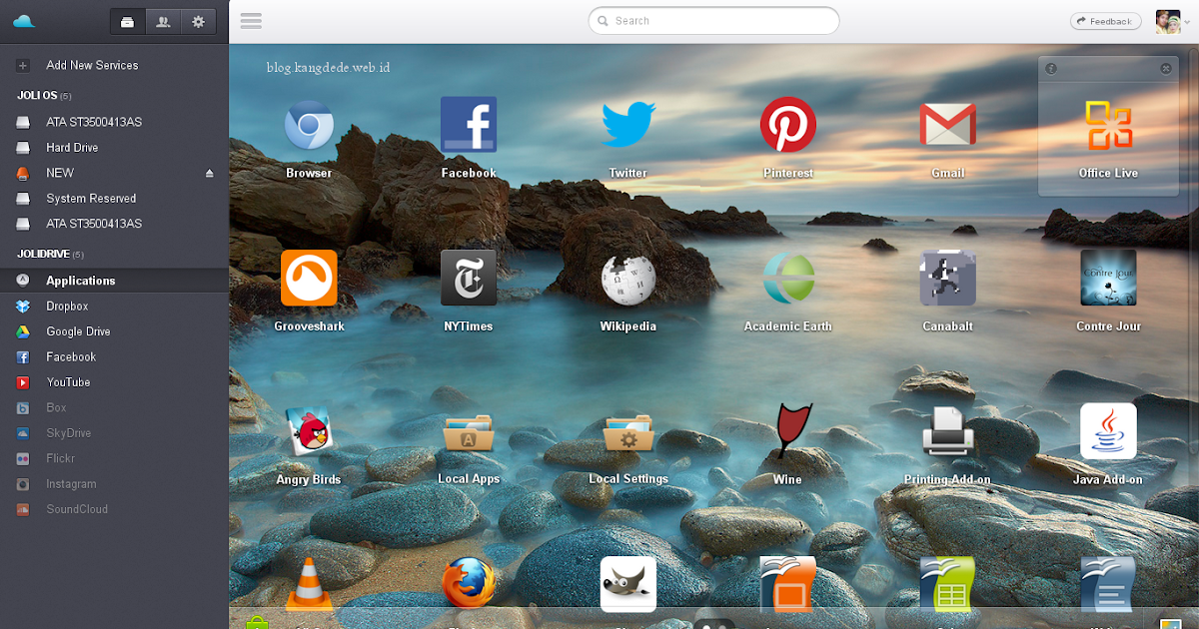Launch the OpenOffice Writer icon
Viewport: 1199px width, 629px height.
(1108, 584)
